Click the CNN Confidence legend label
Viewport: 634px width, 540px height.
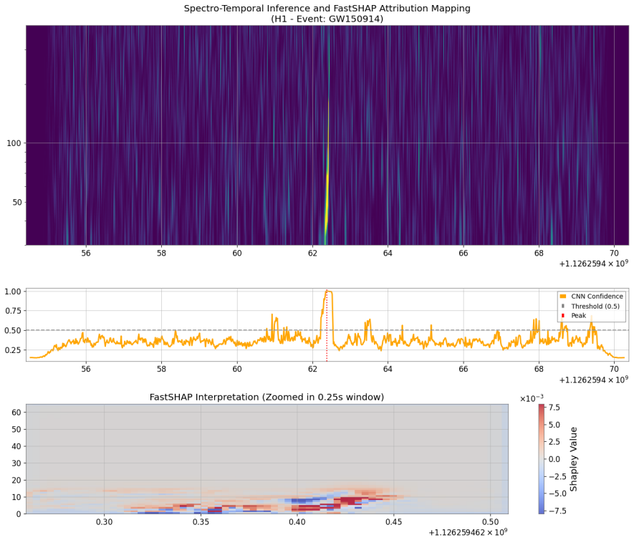tap(597, 296)
